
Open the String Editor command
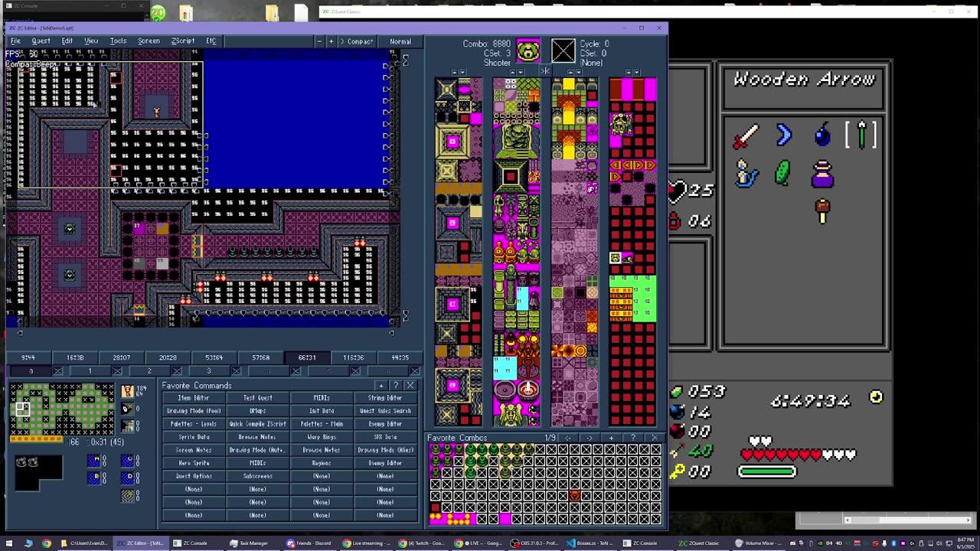[385, 398]
